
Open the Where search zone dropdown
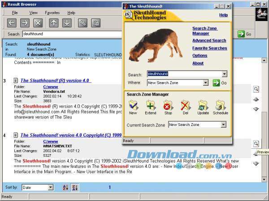coord(205,83)
